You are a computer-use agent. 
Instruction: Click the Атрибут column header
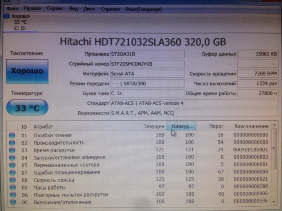click(x=43, y=127)
